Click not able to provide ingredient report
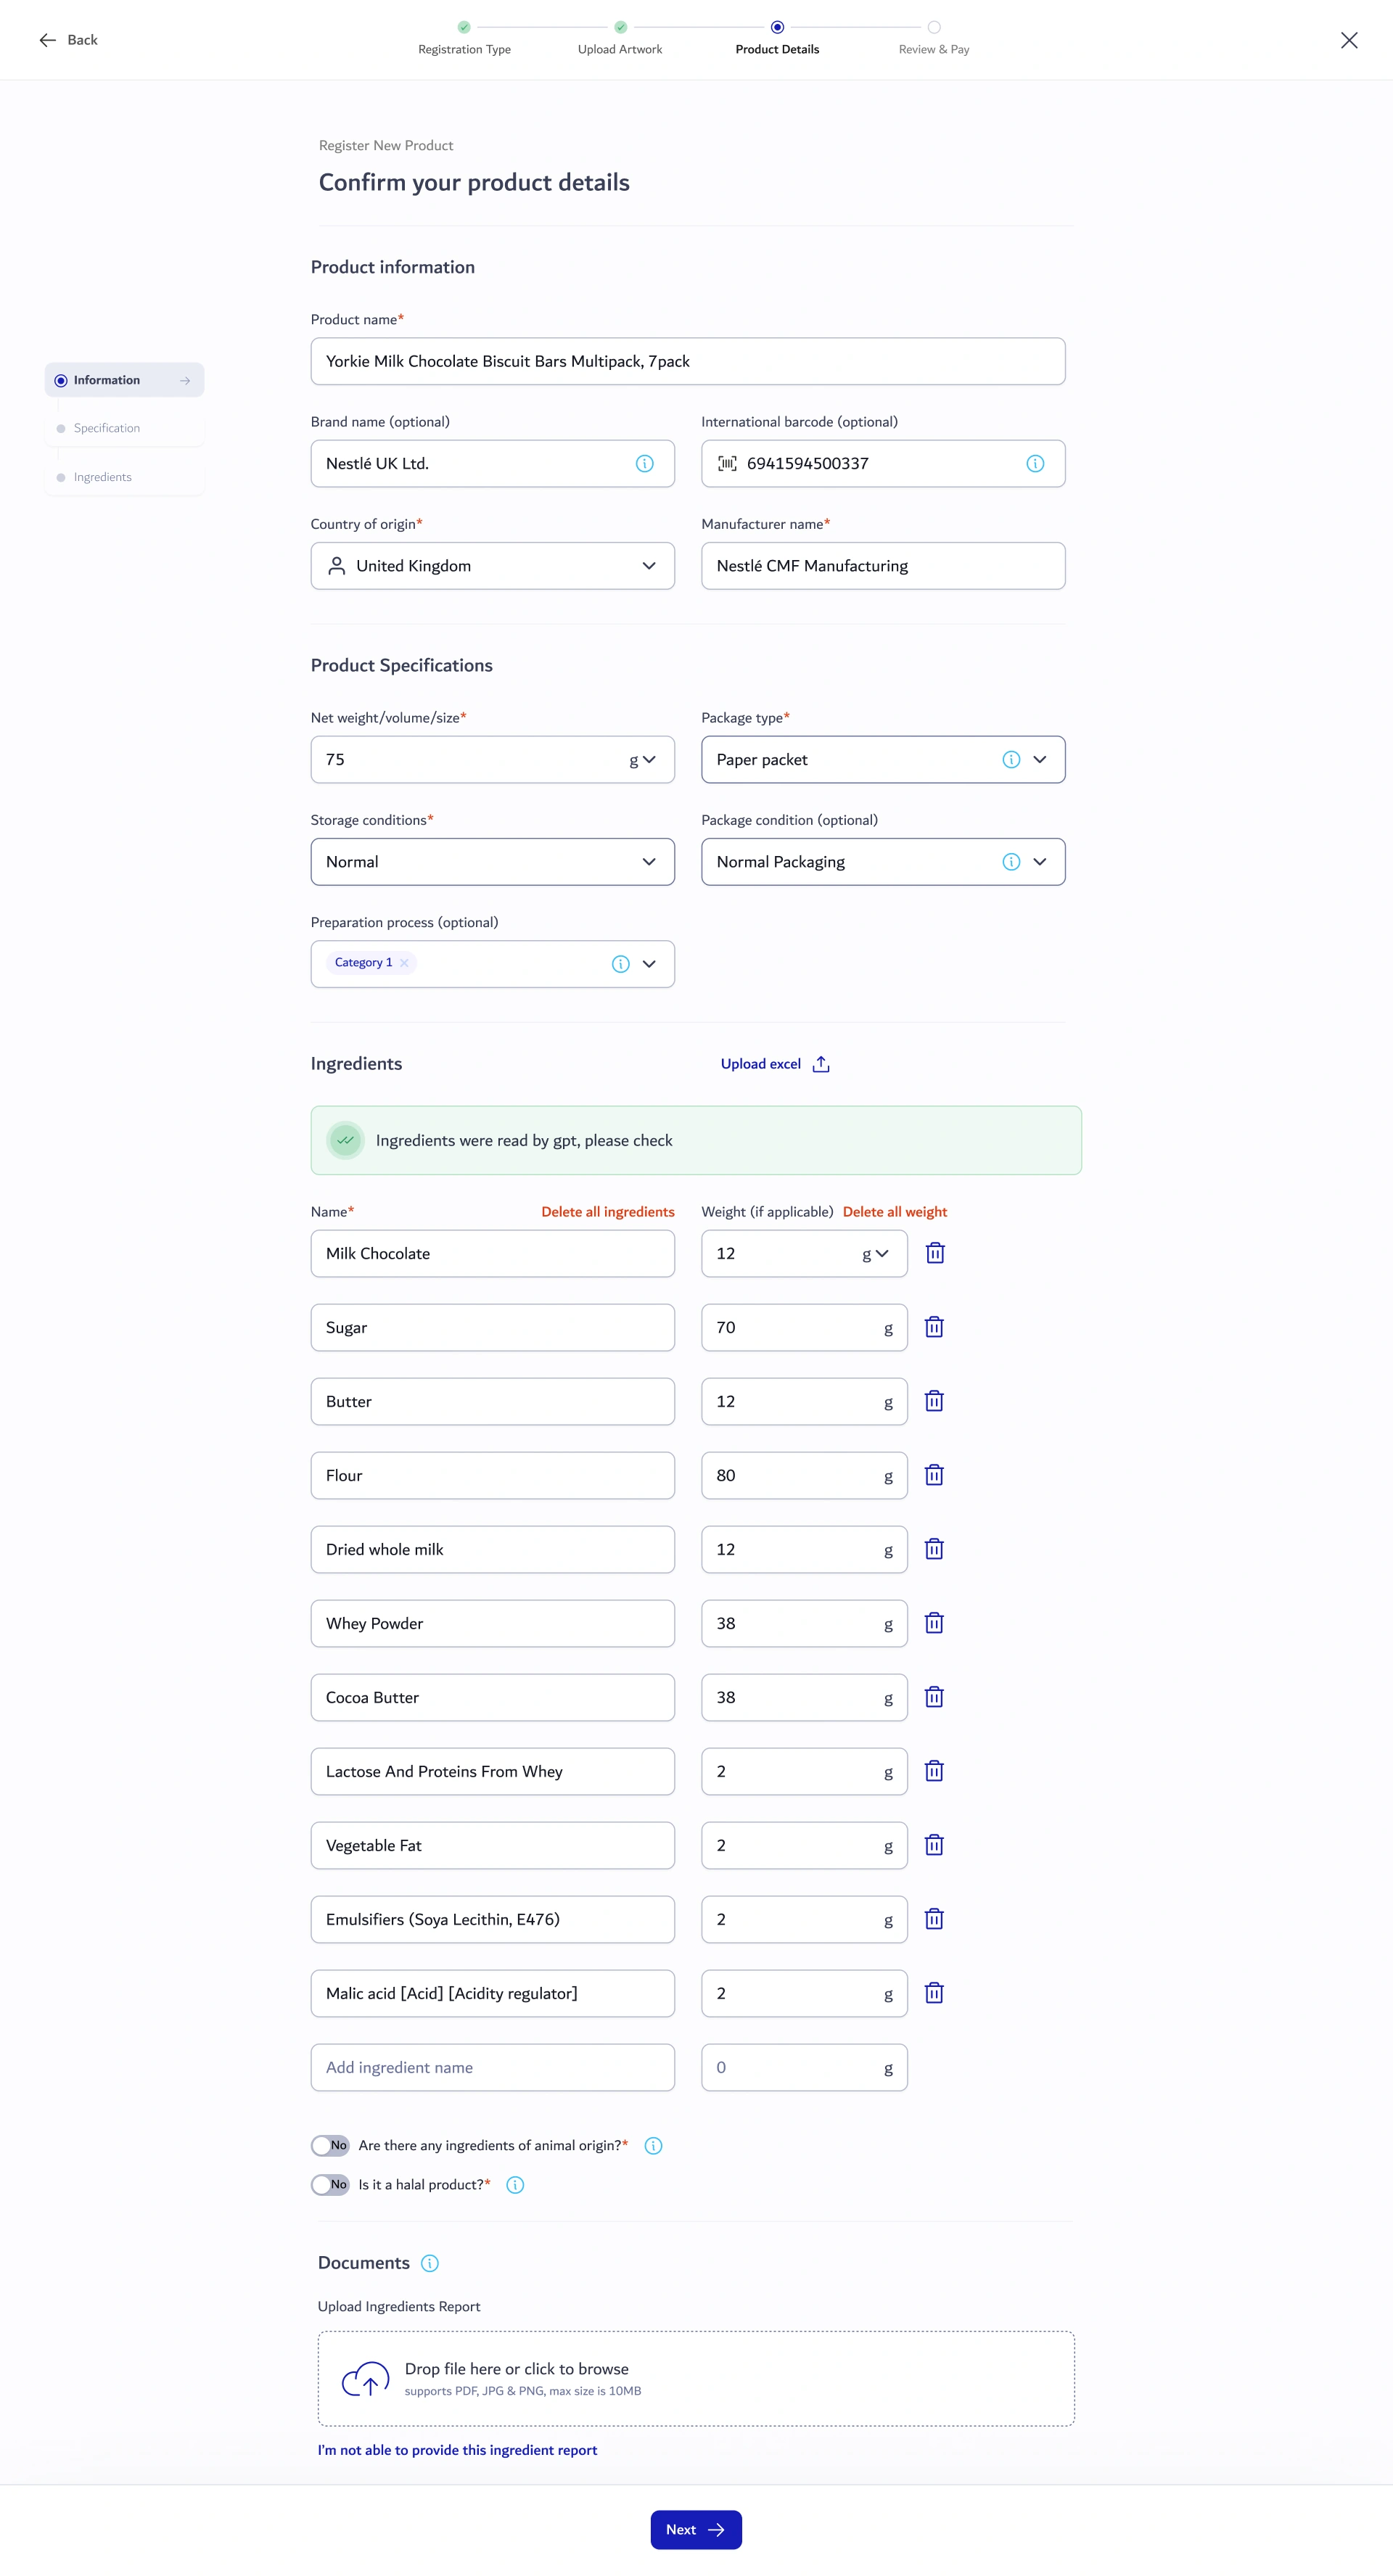This screenshot has width=1393, height=2576. (x=457, y=2450)
